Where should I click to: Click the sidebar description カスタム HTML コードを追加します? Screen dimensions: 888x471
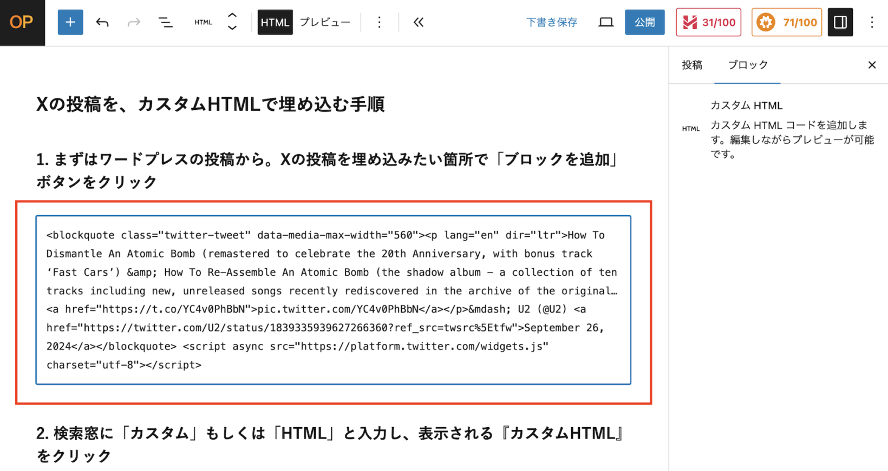coord(792,140)
